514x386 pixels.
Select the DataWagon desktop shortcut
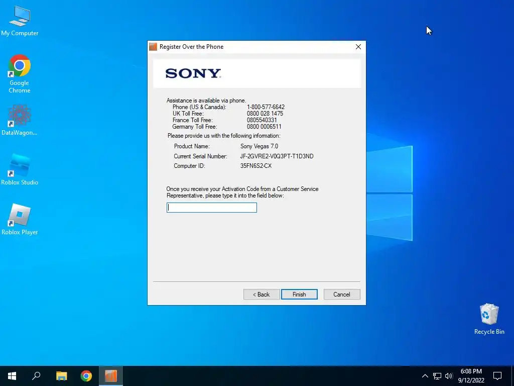20,120
